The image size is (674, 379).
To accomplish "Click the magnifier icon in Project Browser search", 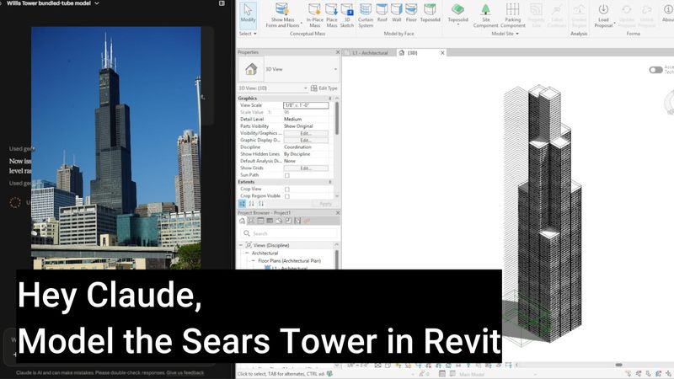I will [247, 233].
